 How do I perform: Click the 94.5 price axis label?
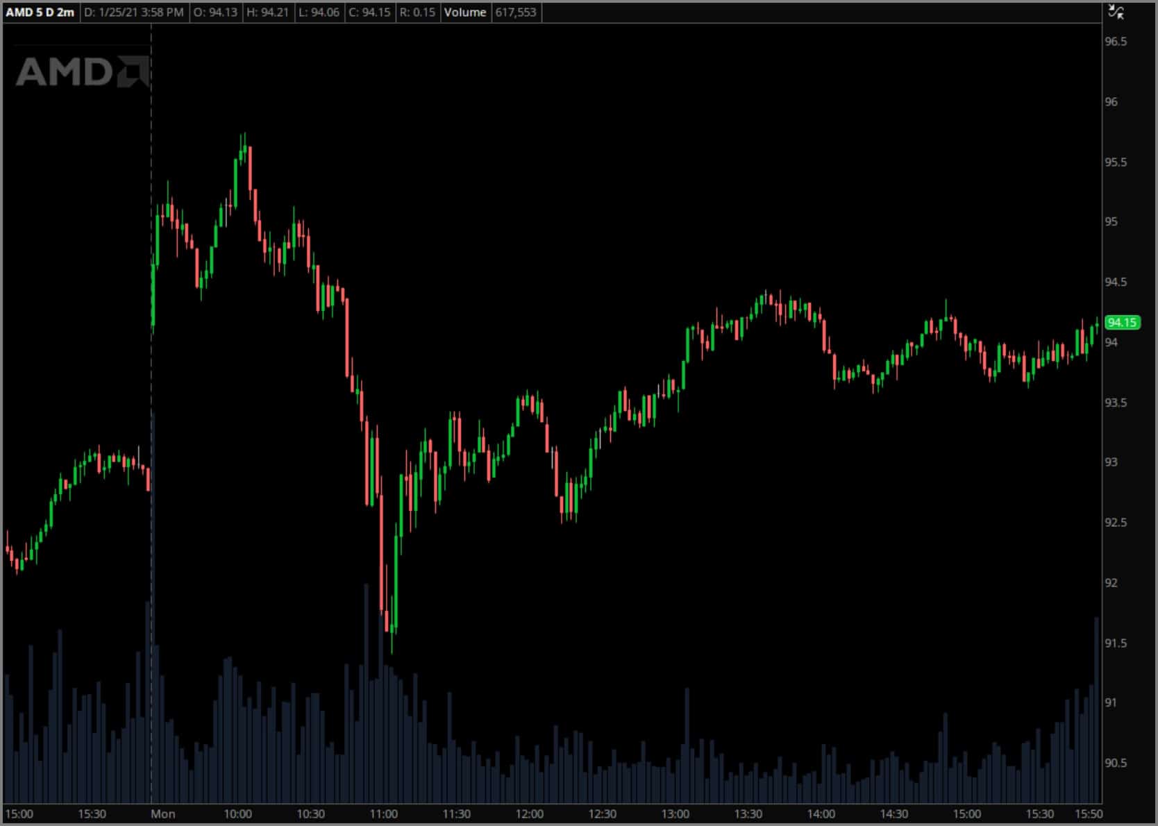(x=1116, y=282)
